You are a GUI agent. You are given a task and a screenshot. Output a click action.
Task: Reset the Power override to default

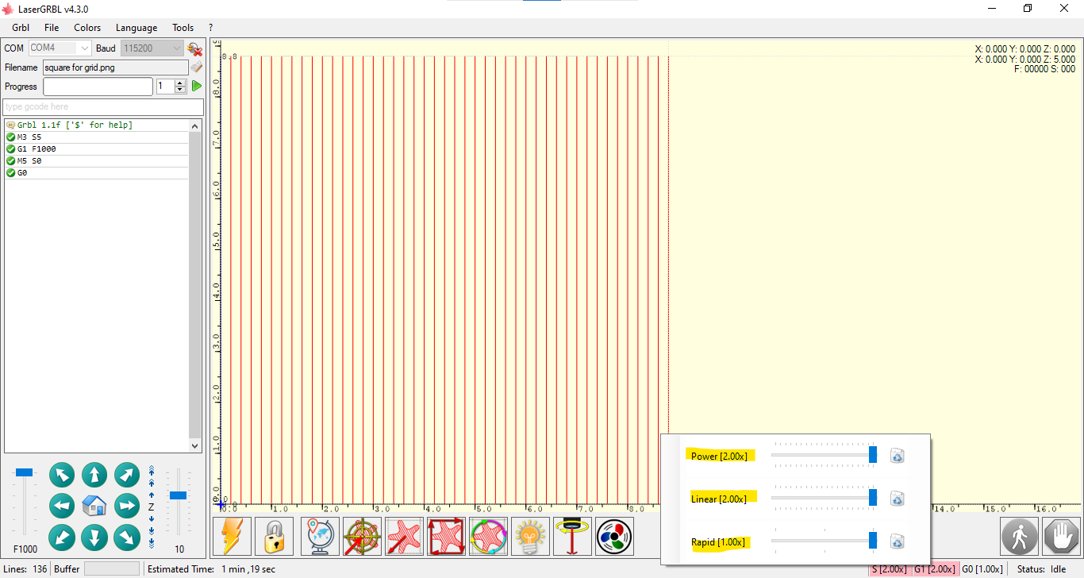click(x=897, y=456)
